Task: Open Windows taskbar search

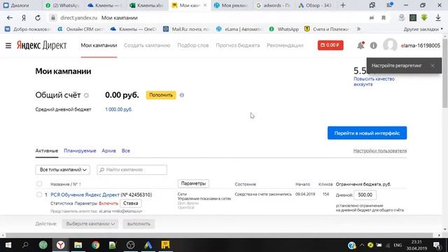Action: 25,245
